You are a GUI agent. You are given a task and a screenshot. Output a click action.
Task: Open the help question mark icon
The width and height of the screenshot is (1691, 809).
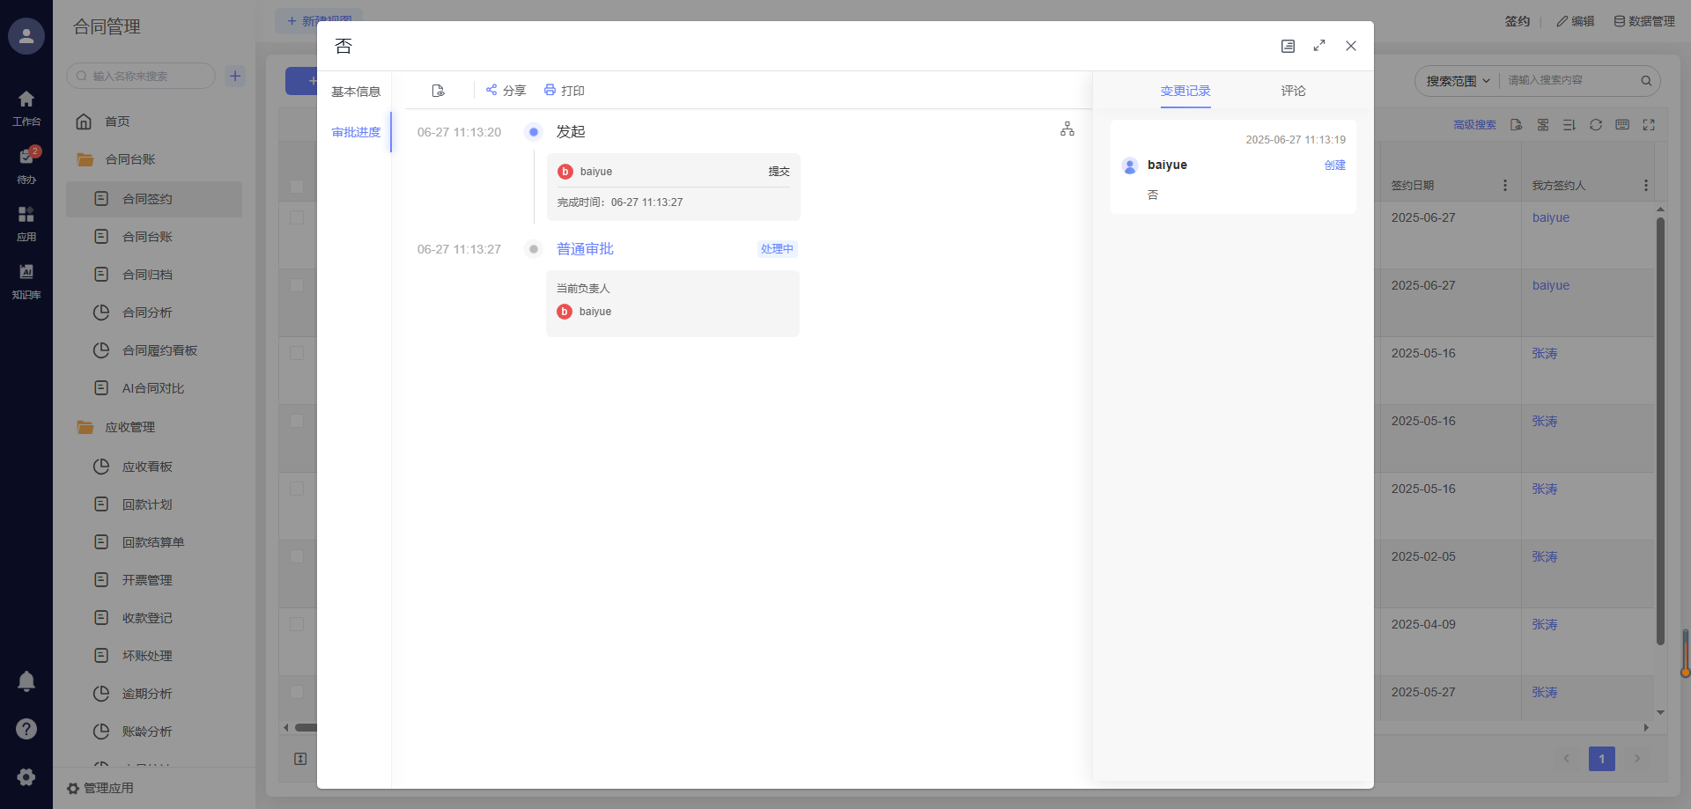pyautogui.click(x=26, y=729)
